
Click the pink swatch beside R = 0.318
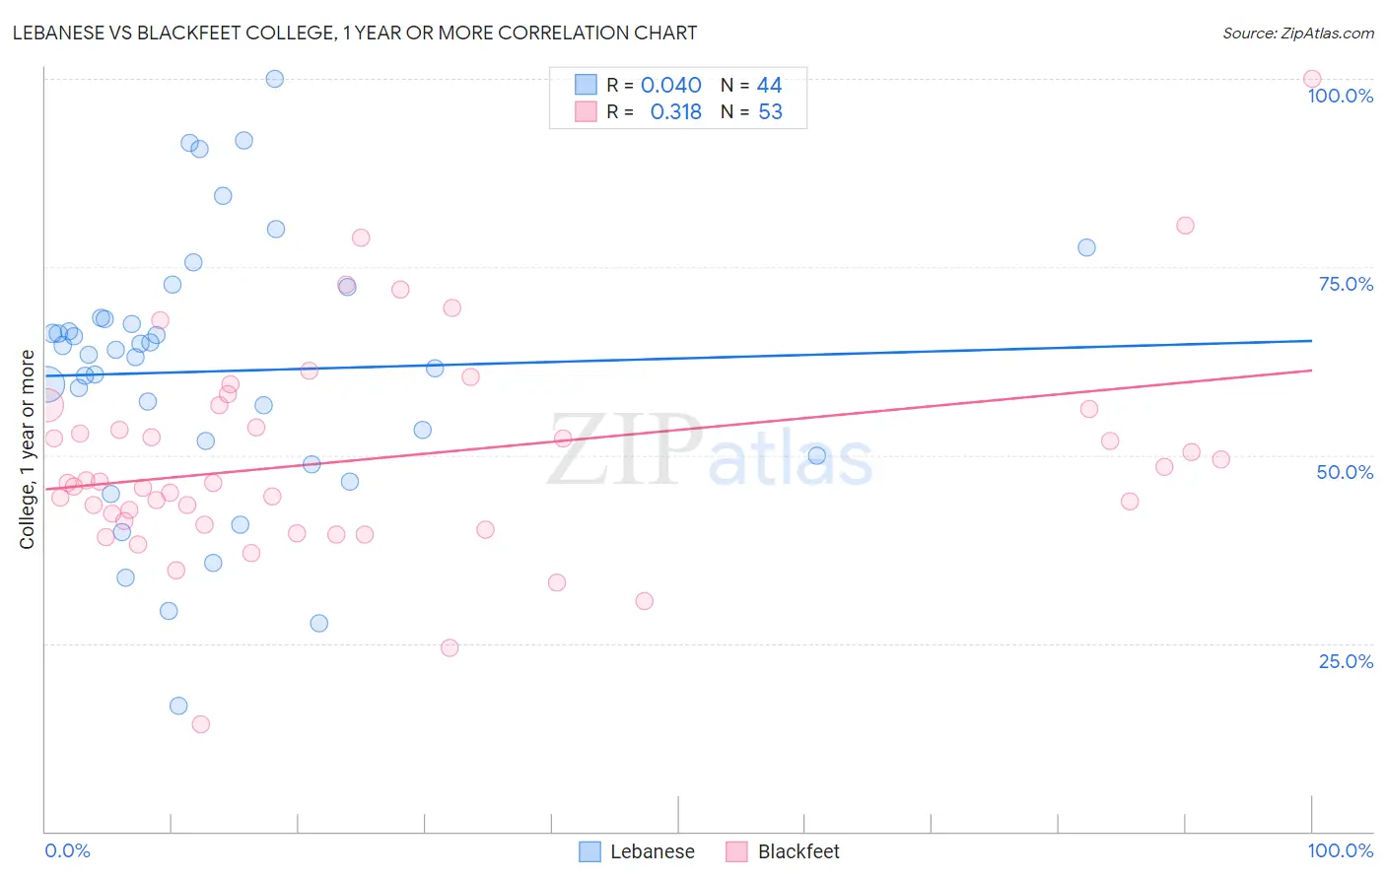coord(587,111)
